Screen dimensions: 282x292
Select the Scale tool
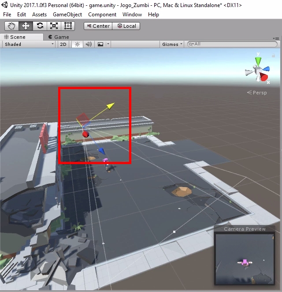tap(54, 26)
